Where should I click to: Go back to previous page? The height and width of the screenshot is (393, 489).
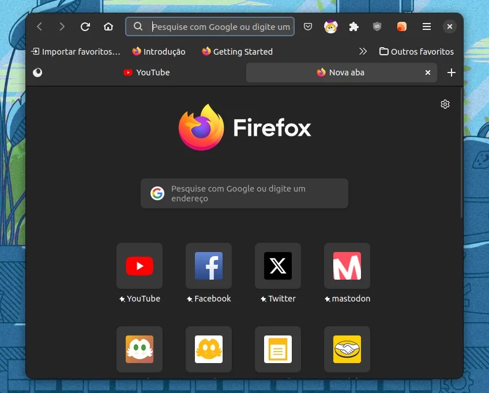(x=39, y=27)
